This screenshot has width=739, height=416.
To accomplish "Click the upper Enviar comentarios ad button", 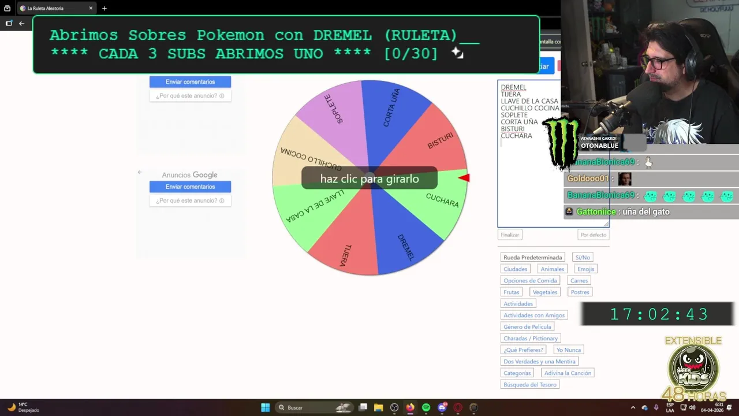I will pos(190,82).
